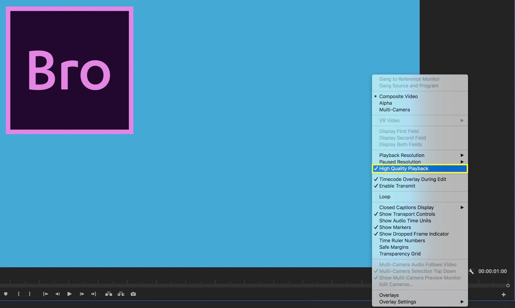Click the playback zoom slider handle
The height and width of the screenshot is (308, 515).
[508, 286]
